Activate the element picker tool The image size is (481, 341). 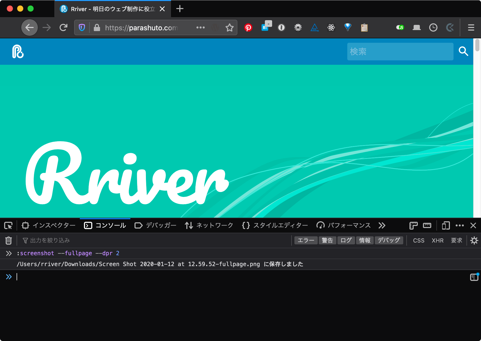(8, 225)
